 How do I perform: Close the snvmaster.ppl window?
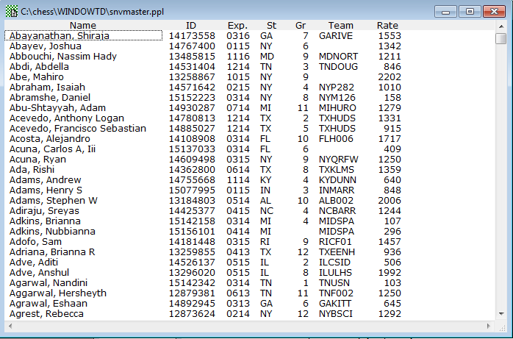[x=492, y=12]
